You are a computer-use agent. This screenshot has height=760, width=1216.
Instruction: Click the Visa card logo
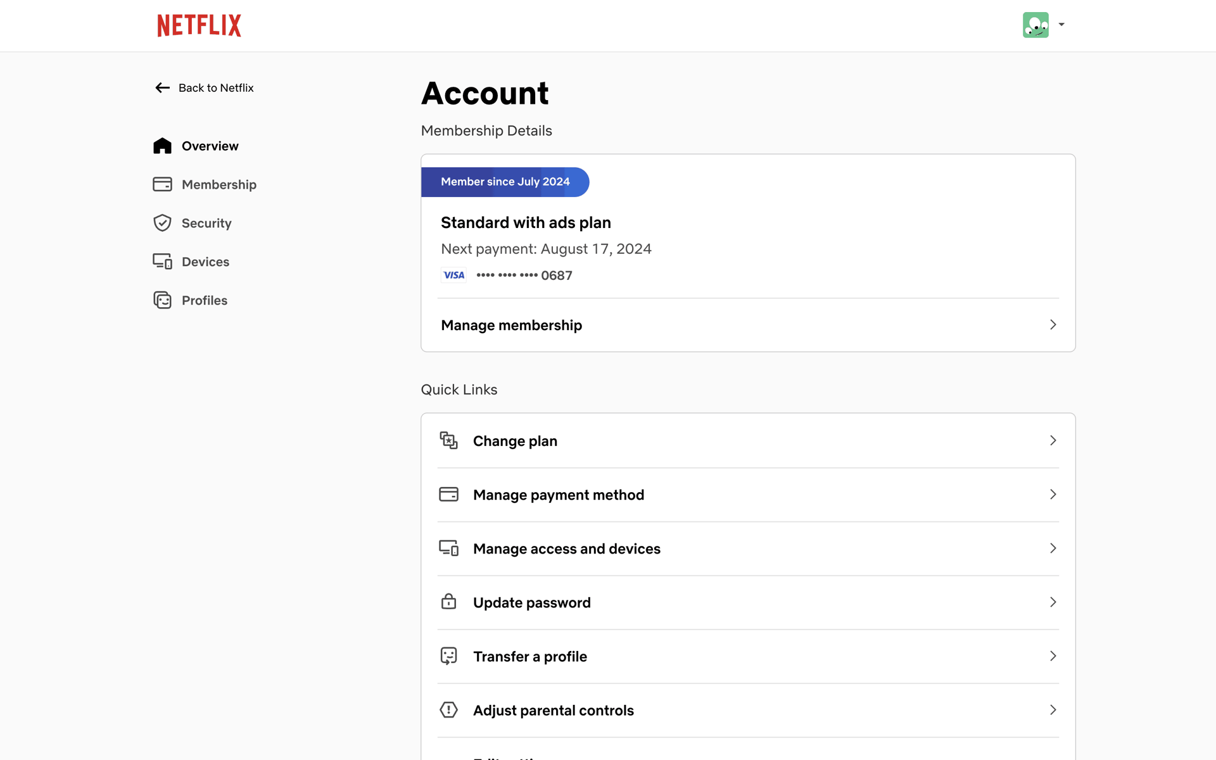(x=453, y=275)
